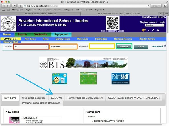Click the BIS banner image
The image size is (169, 126).
pos(84,63)
